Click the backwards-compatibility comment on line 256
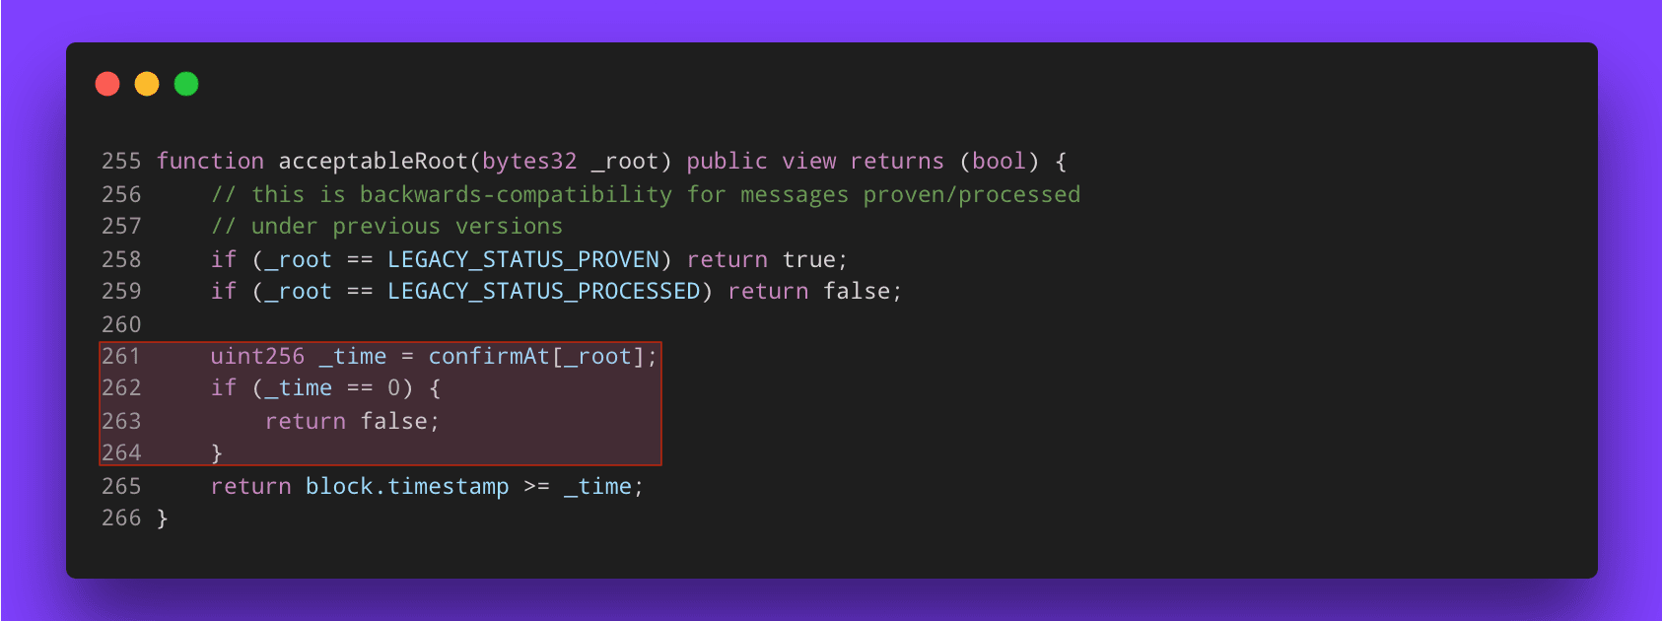 pyautogui.click(x=646, y=194)
